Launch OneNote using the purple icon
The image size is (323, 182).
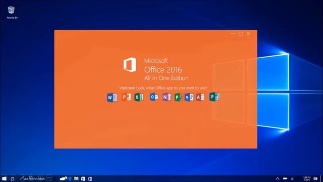167,97
